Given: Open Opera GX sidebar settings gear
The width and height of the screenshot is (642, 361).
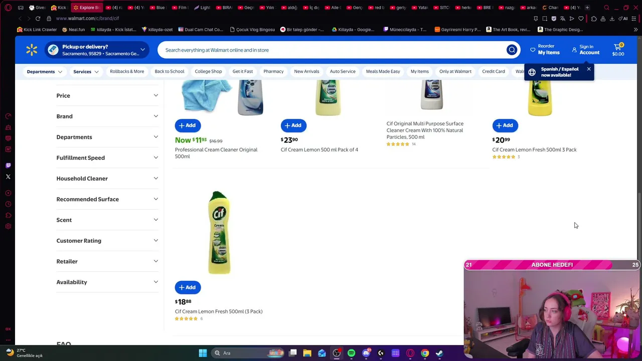Looking at the screenshot, I should 8,226.
